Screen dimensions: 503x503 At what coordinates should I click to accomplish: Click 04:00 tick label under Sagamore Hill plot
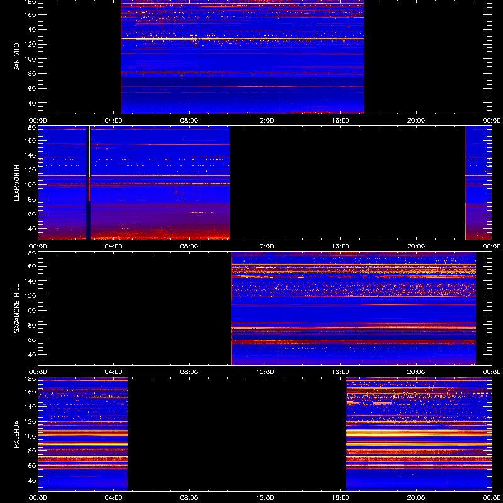point(114,372)
